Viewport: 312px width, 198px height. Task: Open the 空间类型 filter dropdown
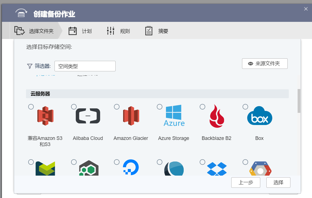coord(85,66)
